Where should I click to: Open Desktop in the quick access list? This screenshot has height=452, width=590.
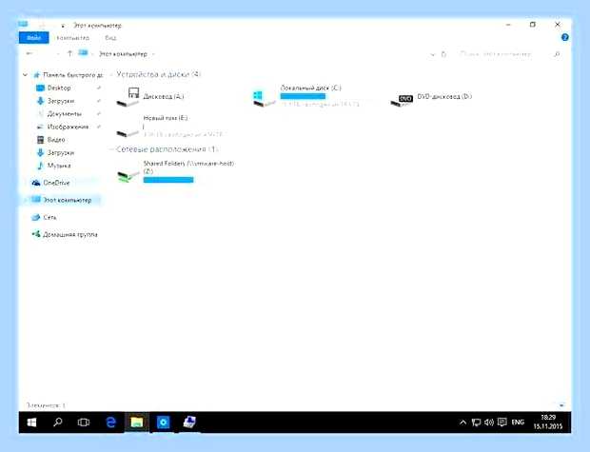(x=59, y=88)
